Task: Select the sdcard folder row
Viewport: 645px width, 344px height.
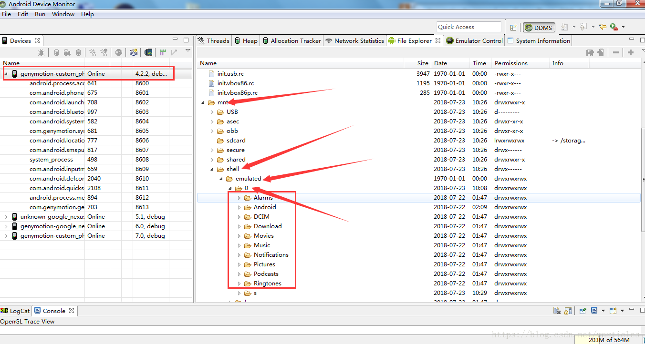Action: (419, 141)
